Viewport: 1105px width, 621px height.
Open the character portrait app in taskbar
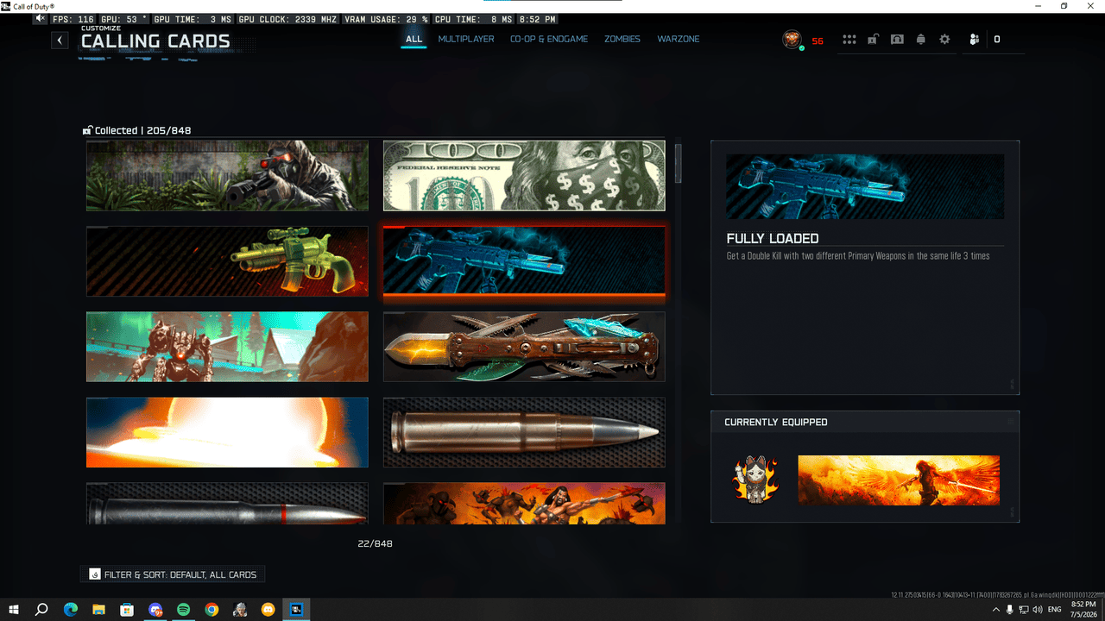tap(240, 609)
